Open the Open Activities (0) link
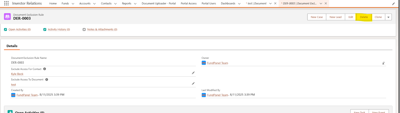This screenshot has width=400, height=113. point(19,29)
